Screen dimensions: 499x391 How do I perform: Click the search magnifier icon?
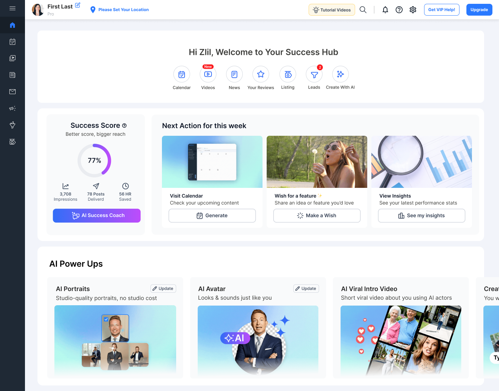[x=363, y=10]
